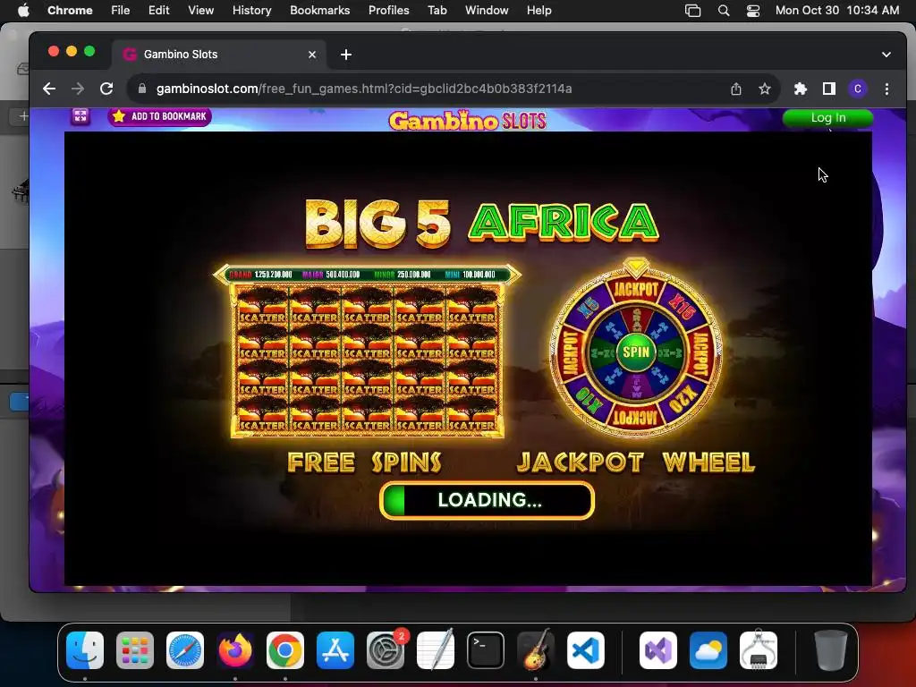Viewport: 916px width, 687px height.
Task: Click the fullscreen icon beside Add to Bookmark
Action: 81,116
